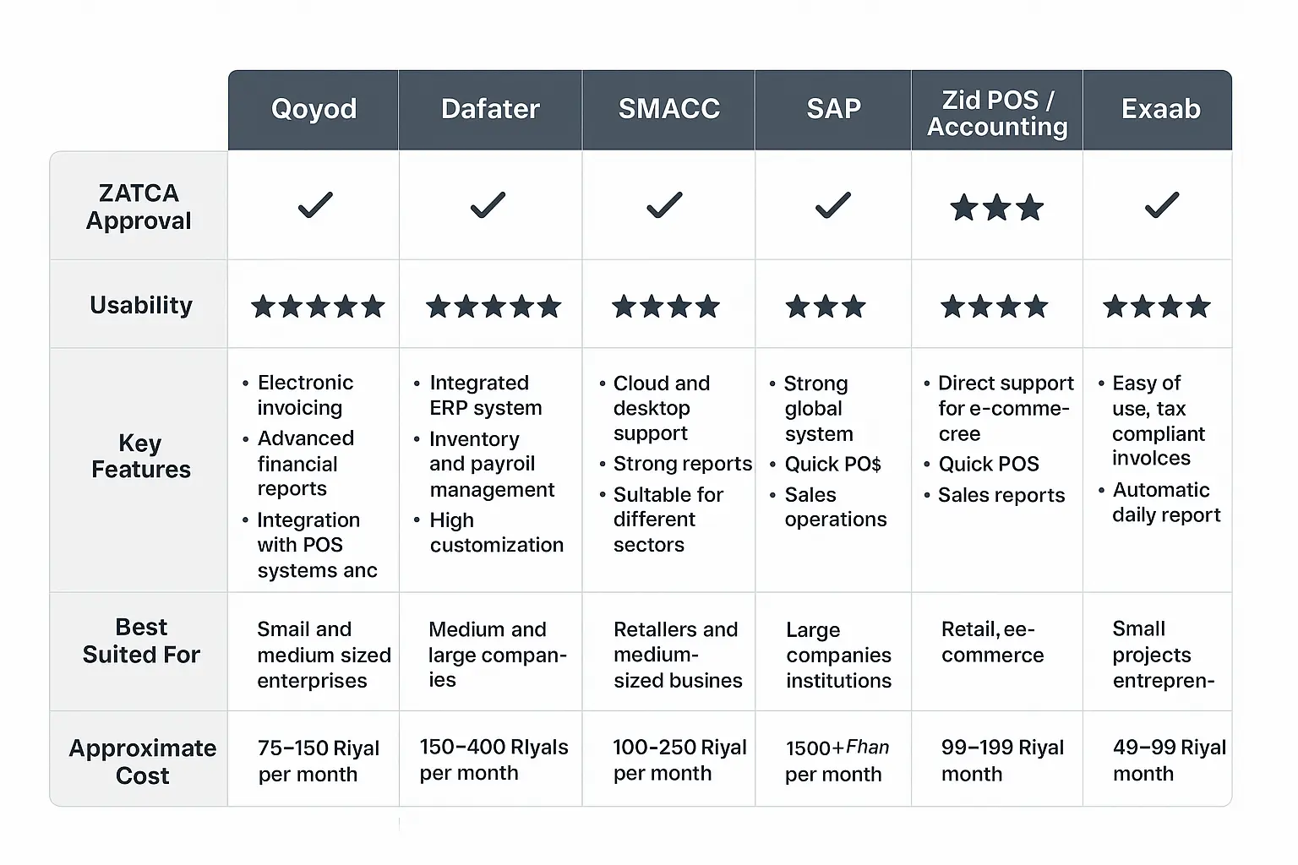
Task: Select the Qoyod column header
Action: 314,109
